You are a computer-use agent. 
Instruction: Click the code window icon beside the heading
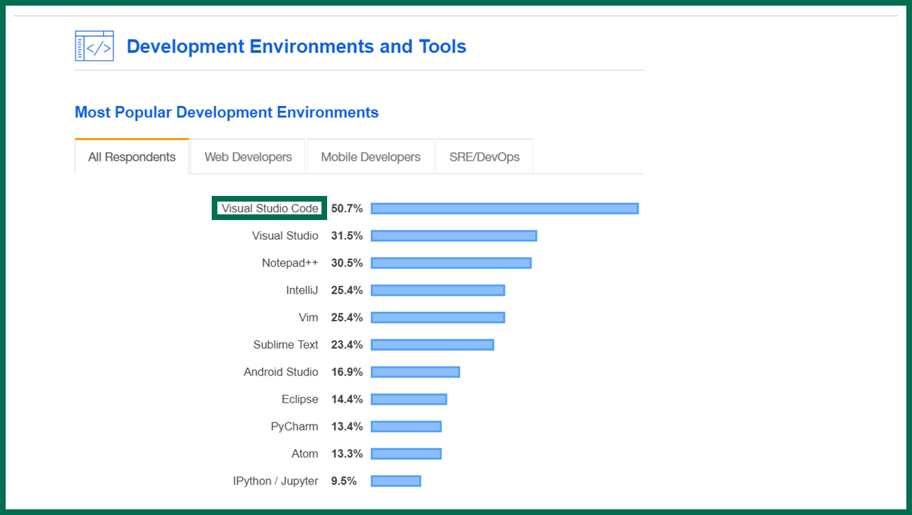[94, 46]
